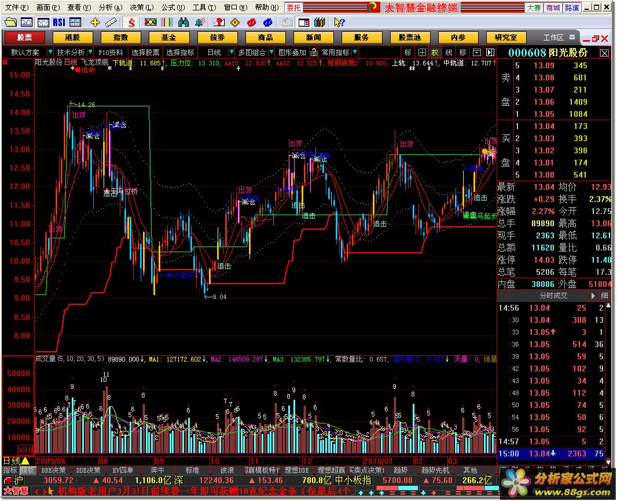
Task: Toggle the 线 line drawing button
Action: (x=449, y=52)
